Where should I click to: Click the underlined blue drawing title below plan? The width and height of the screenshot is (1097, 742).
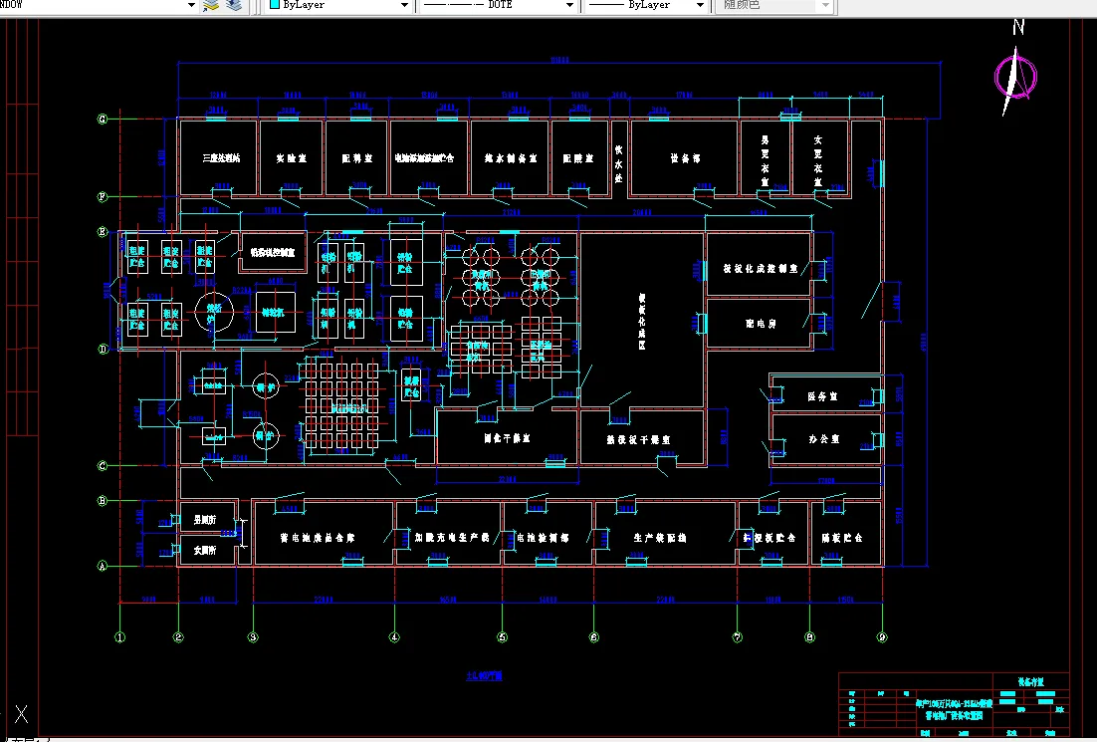pyautogui.click(x=484, y=676)
